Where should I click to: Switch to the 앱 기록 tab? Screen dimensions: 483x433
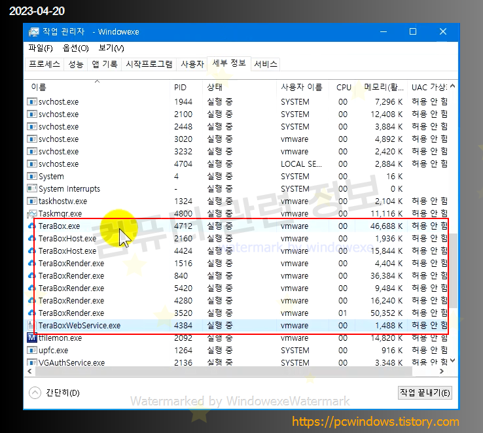click(105, 64)
